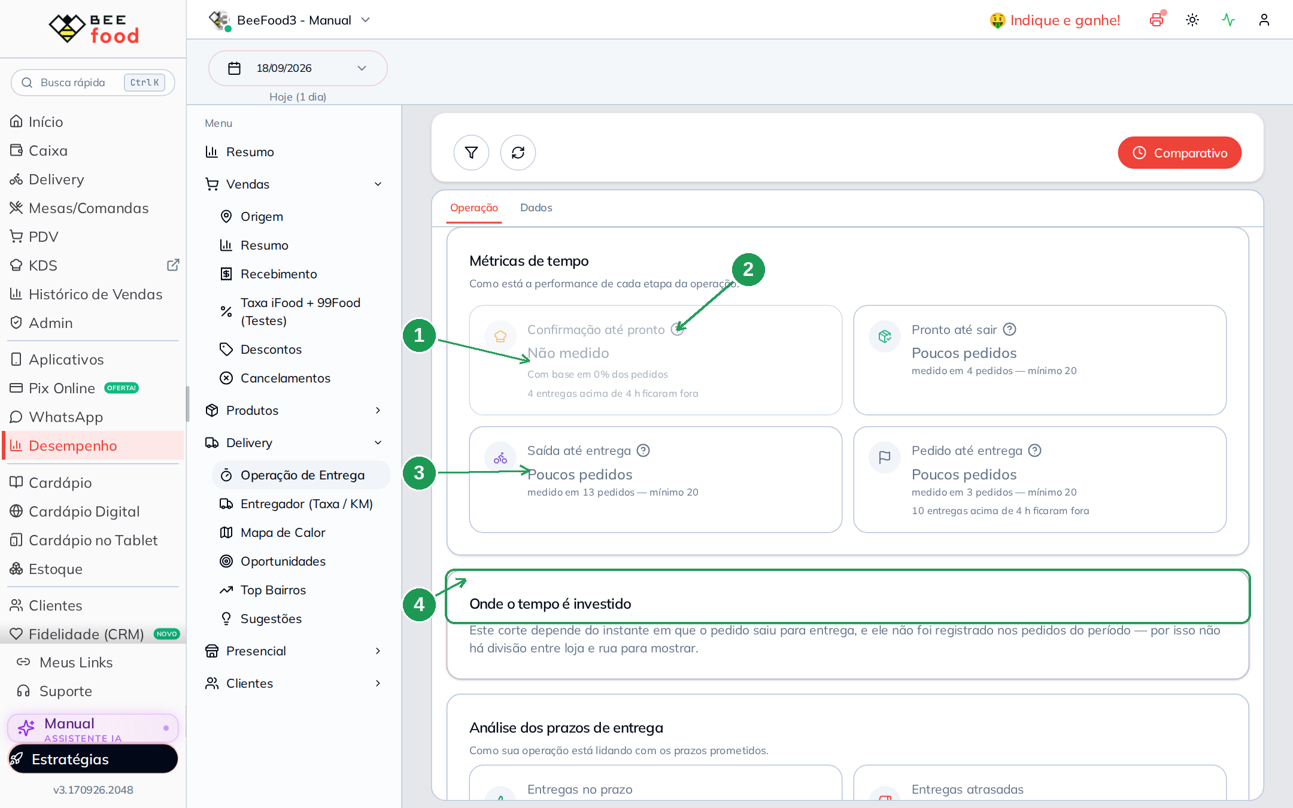Click the filter funnel icon button
This screenshot has width=1293, height=808.
(x=471, y=153)
